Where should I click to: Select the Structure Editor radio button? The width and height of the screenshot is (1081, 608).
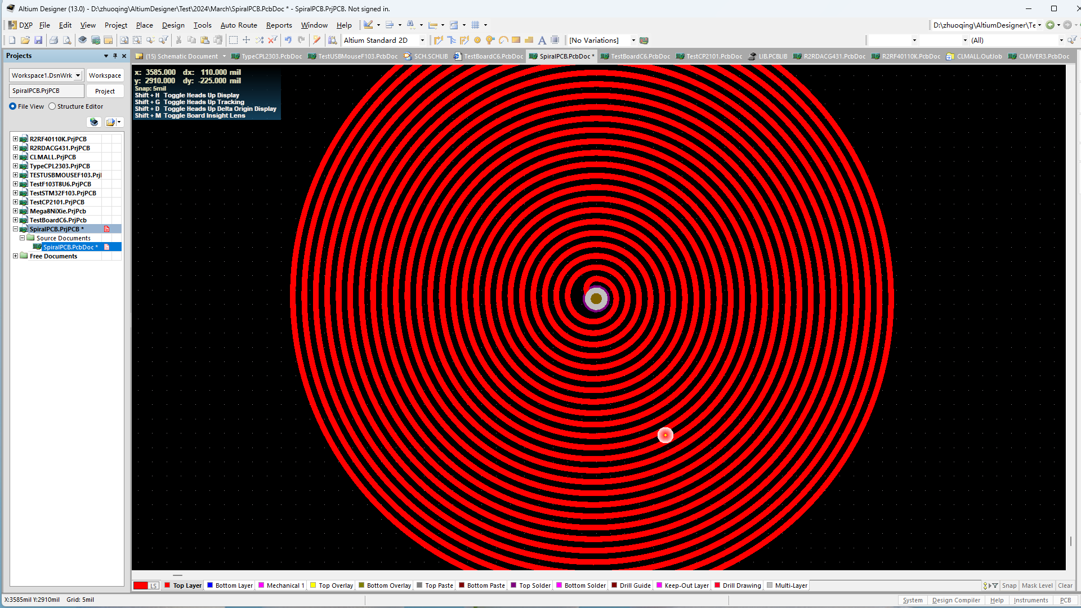point(52,106)
